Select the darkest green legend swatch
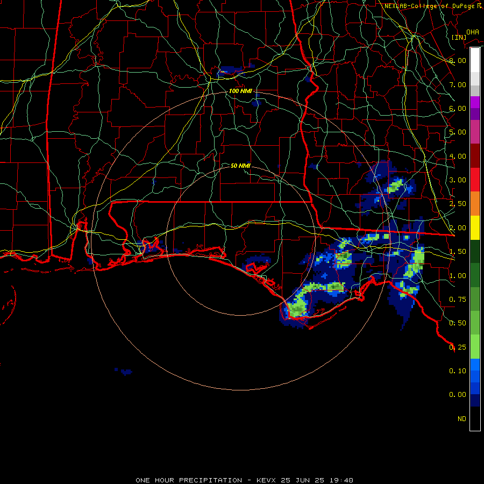The height and width of the screenshot is (484, 484). pyautogui.click(x=475, y=252)
